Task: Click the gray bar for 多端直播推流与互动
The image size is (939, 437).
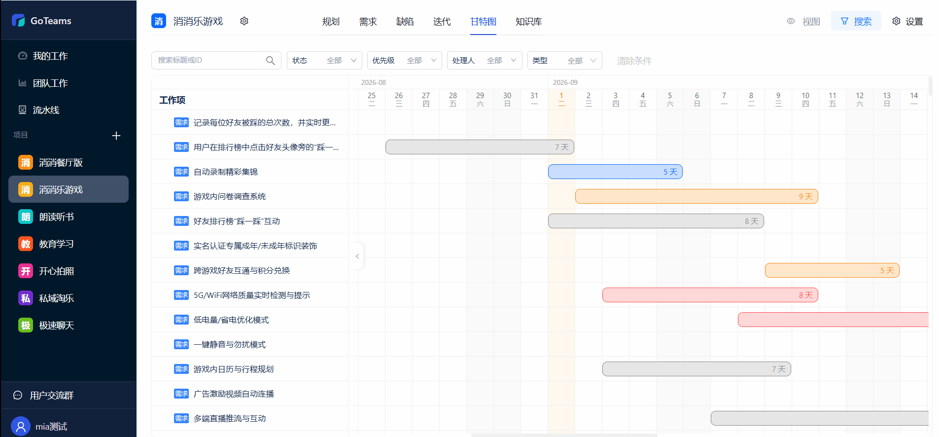Action: [x=820, y=418]
